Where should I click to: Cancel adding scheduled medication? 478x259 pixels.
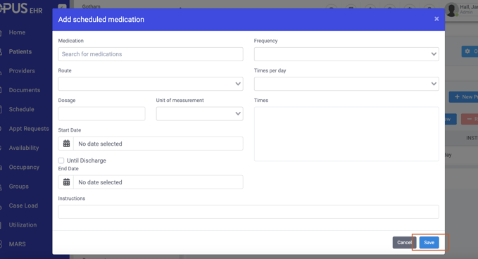tap(404, 243)
